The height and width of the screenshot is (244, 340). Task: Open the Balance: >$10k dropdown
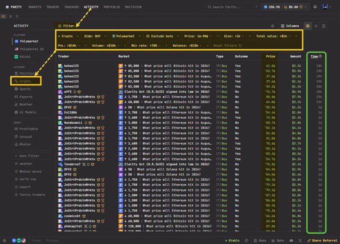pos(187,45)
